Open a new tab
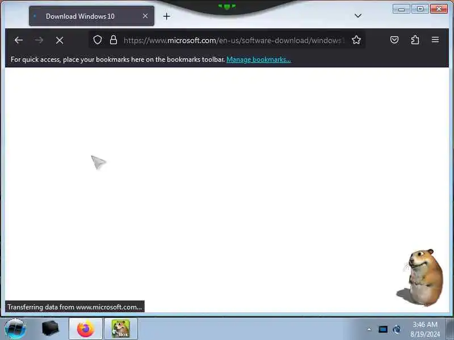Viewport: 454px width, 340px height. pyautogui.click(x=166, y=16)
